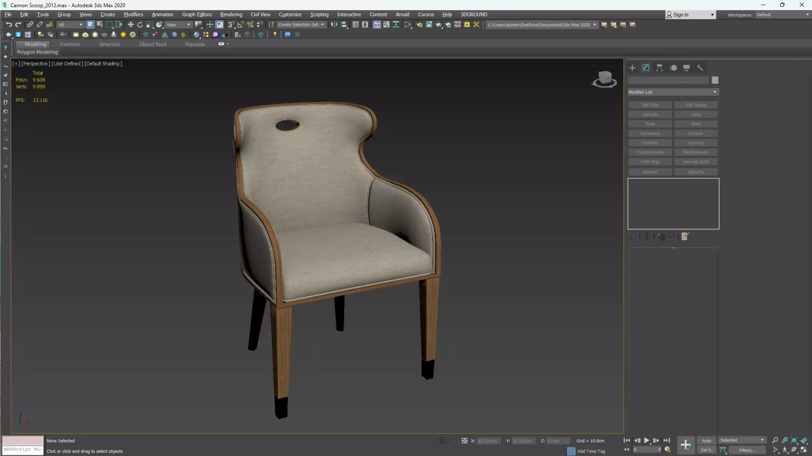Image resolution: width=812 pixels, height=456 pixels.
Task: Click the scissors icon in main toolbar
Action: tap(476, 25)
